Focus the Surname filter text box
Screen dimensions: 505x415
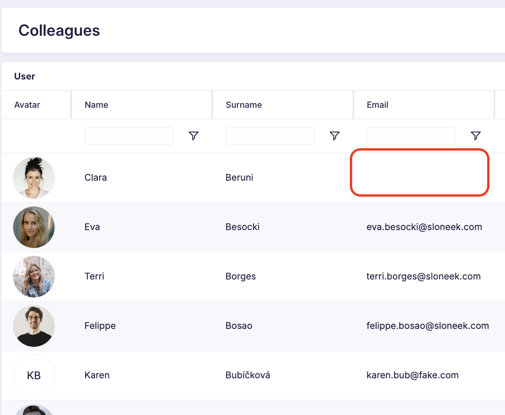270,136
